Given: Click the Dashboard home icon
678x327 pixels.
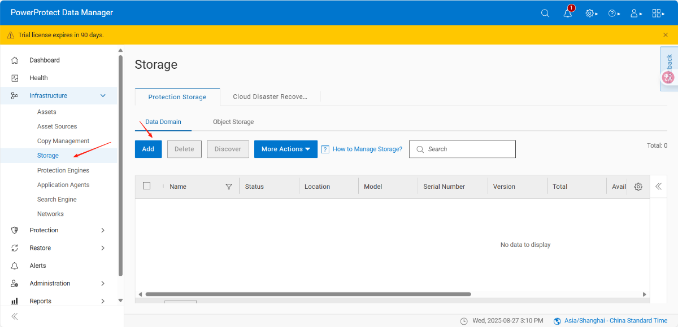Looking at the screenshot, I should click(15, 60).
